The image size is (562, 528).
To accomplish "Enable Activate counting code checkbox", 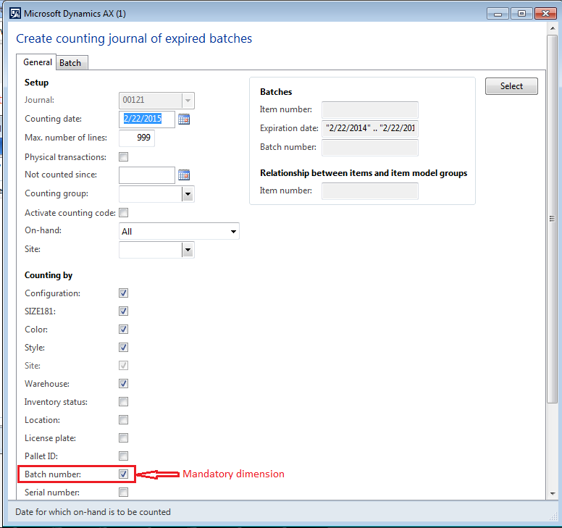I will [123, 213].
